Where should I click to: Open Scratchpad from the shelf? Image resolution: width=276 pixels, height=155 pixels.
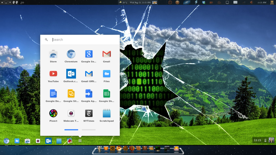point(59,141)
